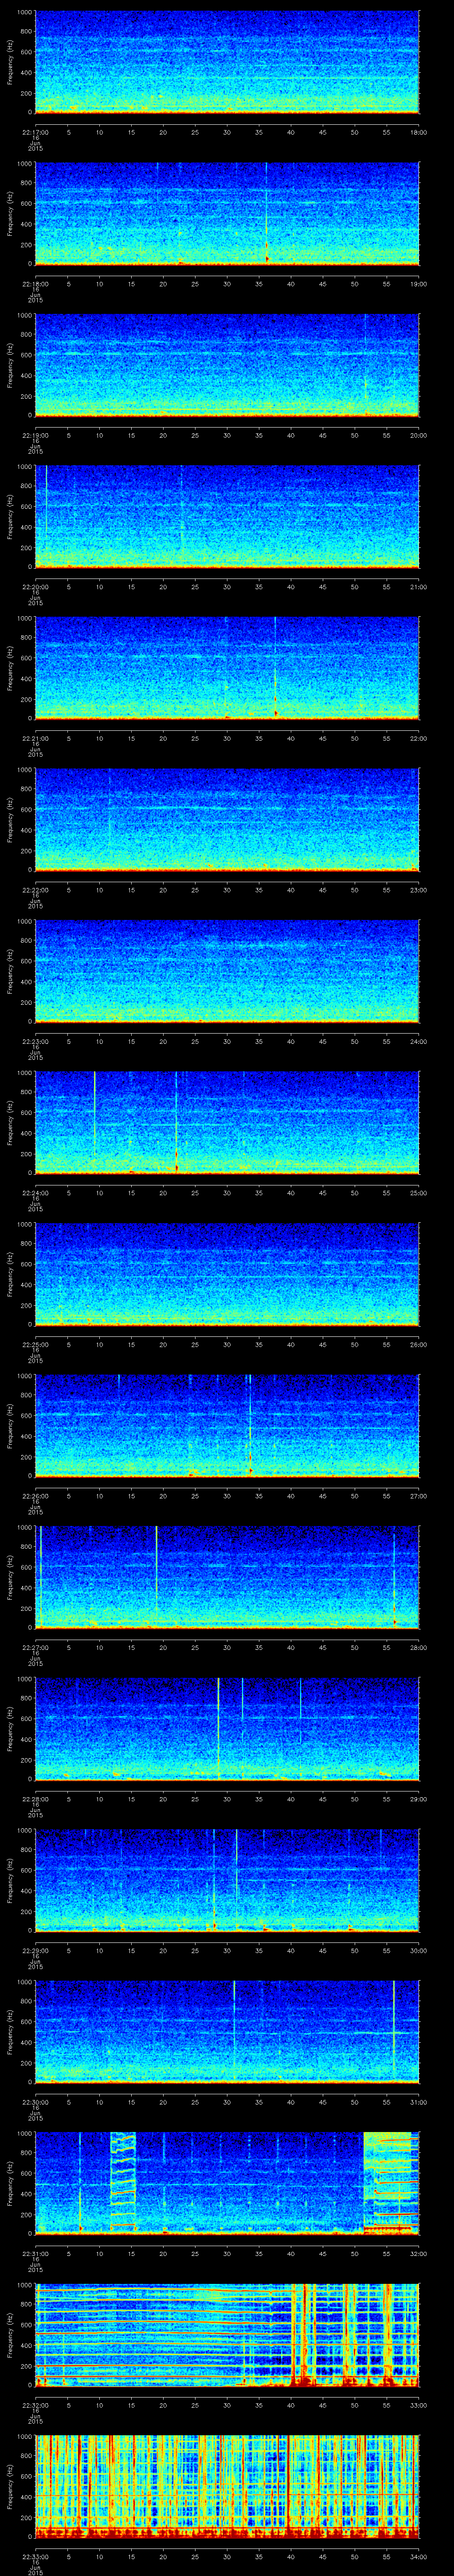Click the 21:00 end label of 22:20:00 axis

[x=419, y=587]
